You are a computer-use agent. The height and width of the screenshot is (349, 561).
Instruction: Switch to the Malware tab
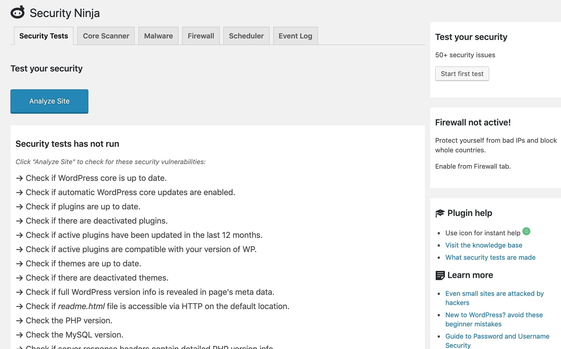[x=158, y=36]
